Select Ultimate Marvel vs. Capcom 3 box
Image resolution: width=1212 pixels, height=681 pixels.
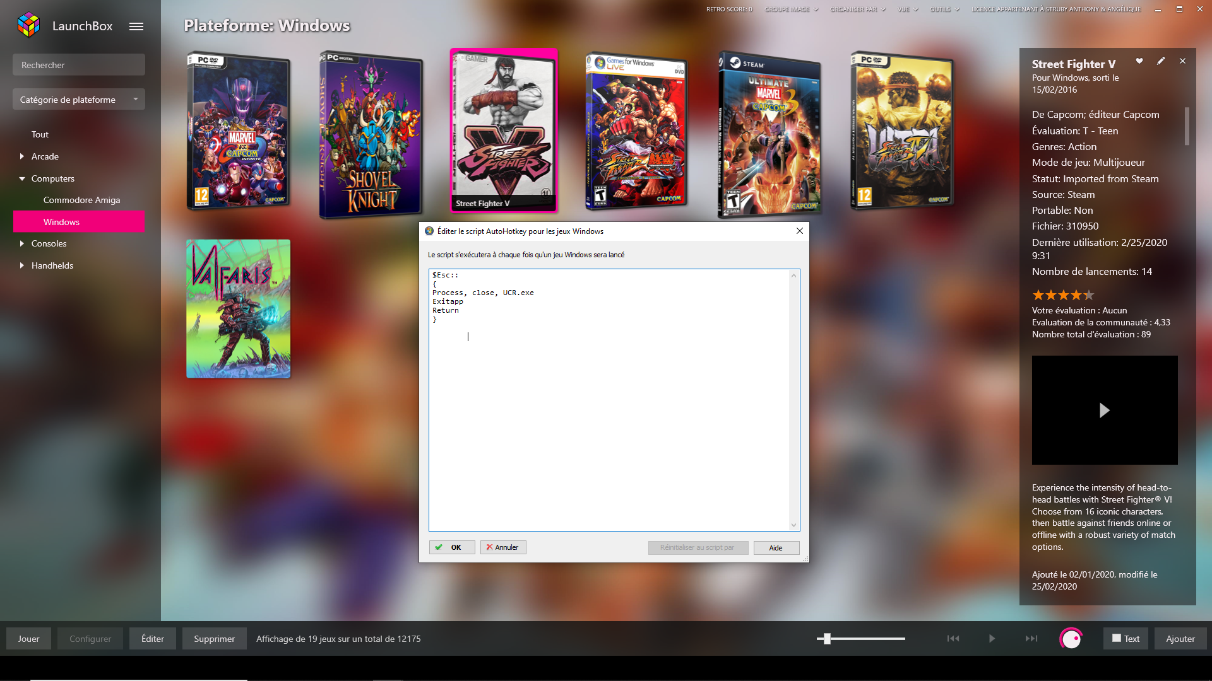769,134
